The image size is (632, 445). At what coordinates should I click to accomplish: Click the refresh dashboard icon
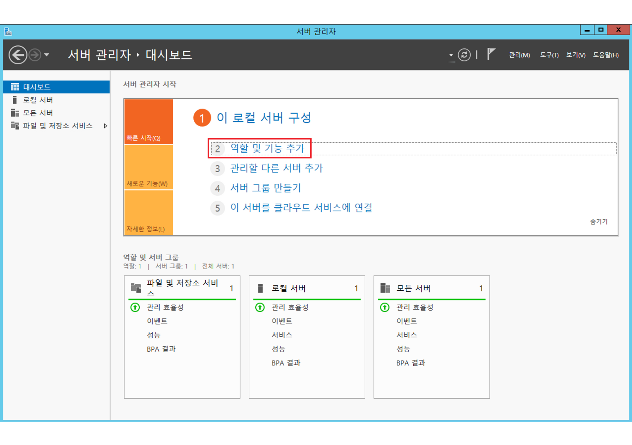click(x=464, y=55)
